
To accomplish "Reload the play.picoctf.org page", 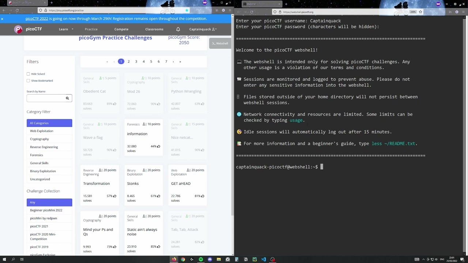I will click(17, 10).
